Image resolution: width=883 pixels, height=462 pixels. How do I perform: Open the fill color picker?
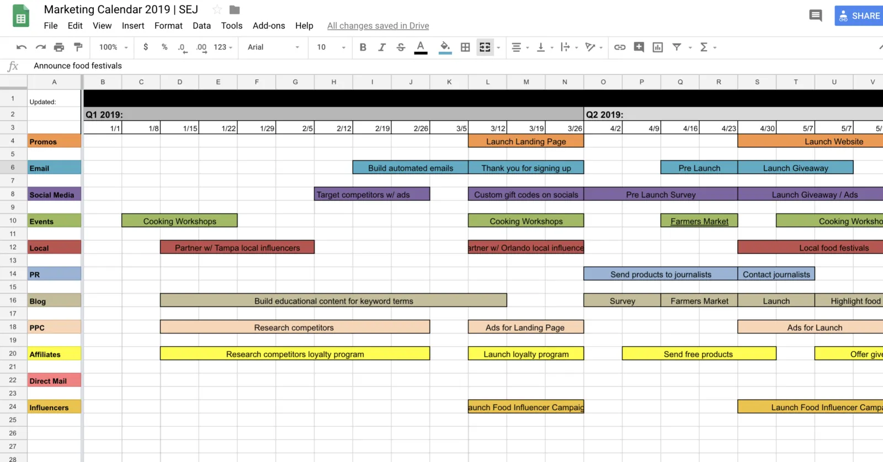click(x=445, y=47)
